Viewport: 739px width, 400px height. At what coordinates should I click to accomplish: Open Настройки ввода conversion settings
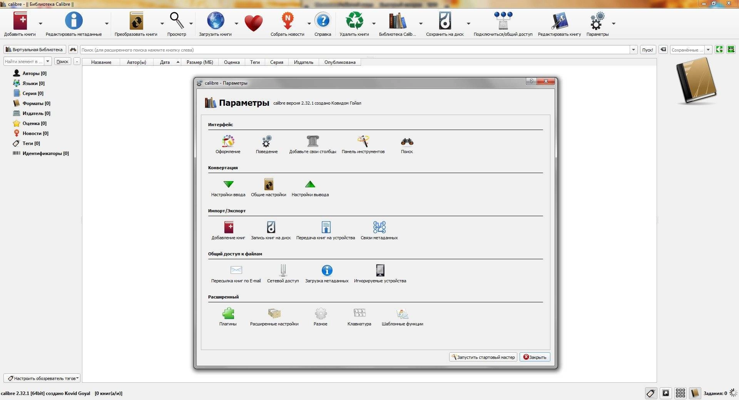tap(228, 188)
